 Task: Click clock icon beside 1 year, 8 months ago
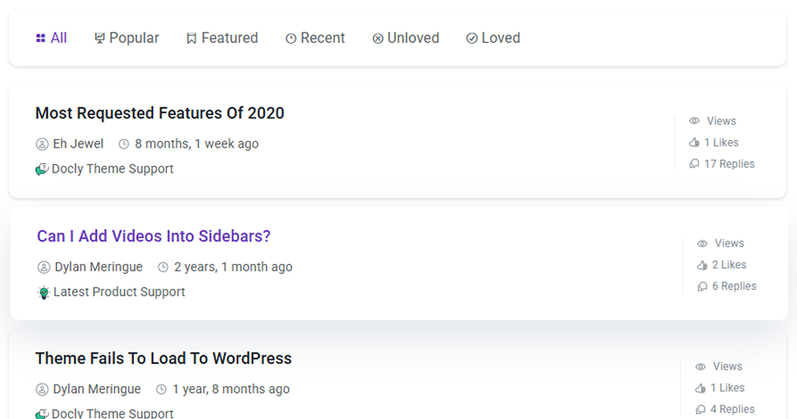coord(161,390)
